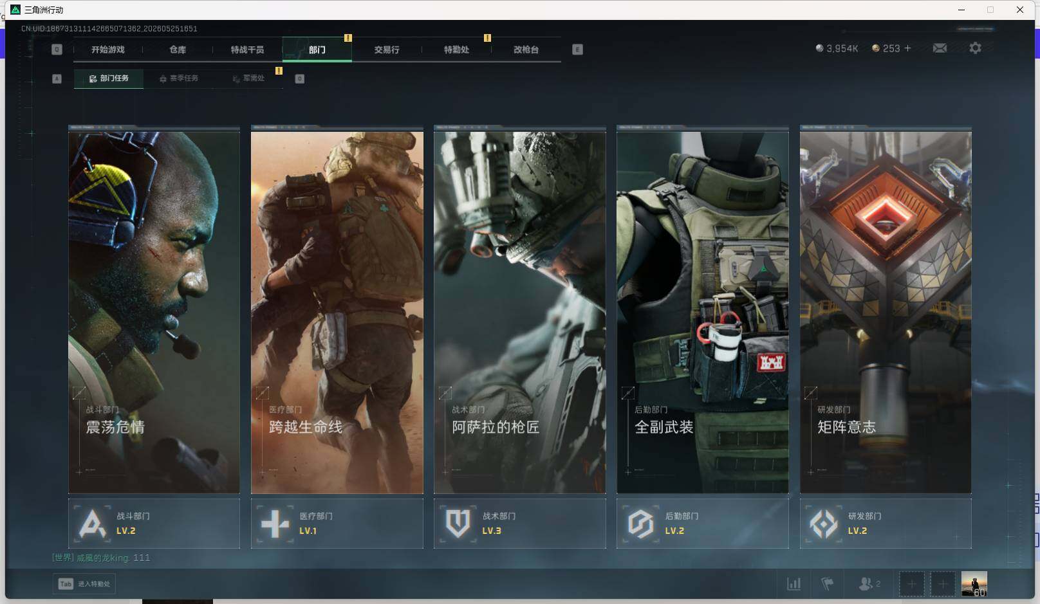Click the Q key previous-tab icon
Image resolution: width=1040 pixels, height=604 pixels.
pyautogui.click(x=57, y=50)
